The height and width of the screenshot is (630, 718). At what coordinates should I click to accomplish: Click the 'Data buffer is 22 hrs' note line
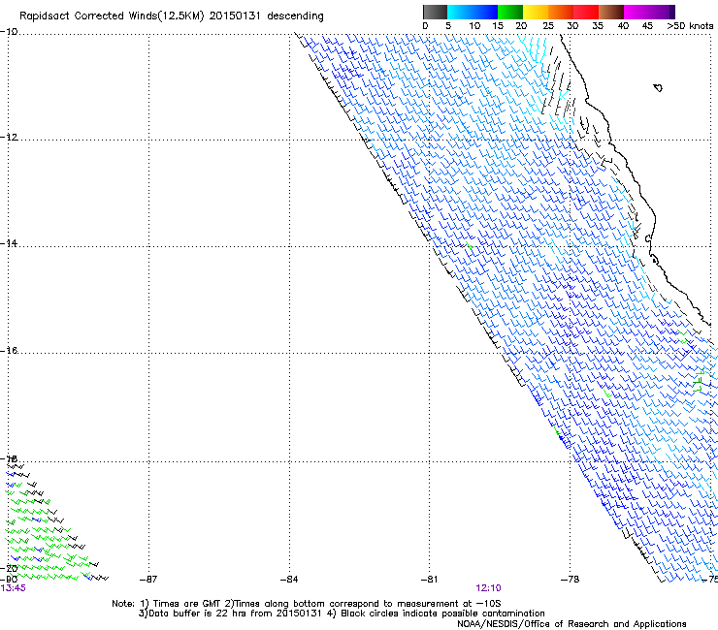point(342,614)
